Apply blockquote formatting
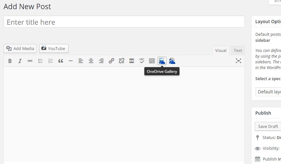 tap(61, 61)
